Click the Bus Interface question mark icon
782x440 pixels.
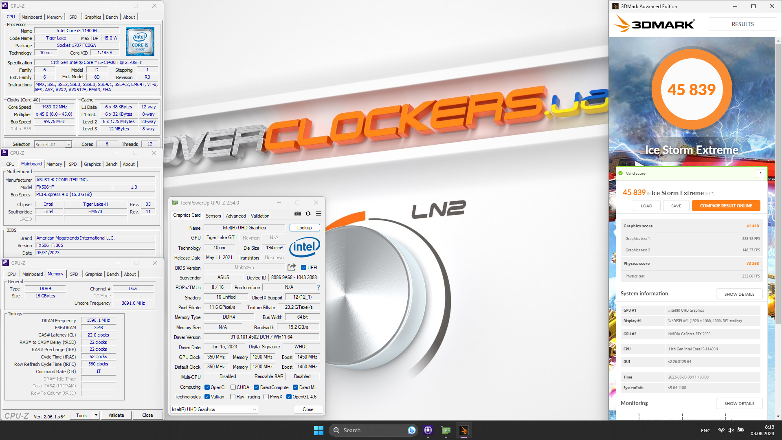click(x=319, y=287)
